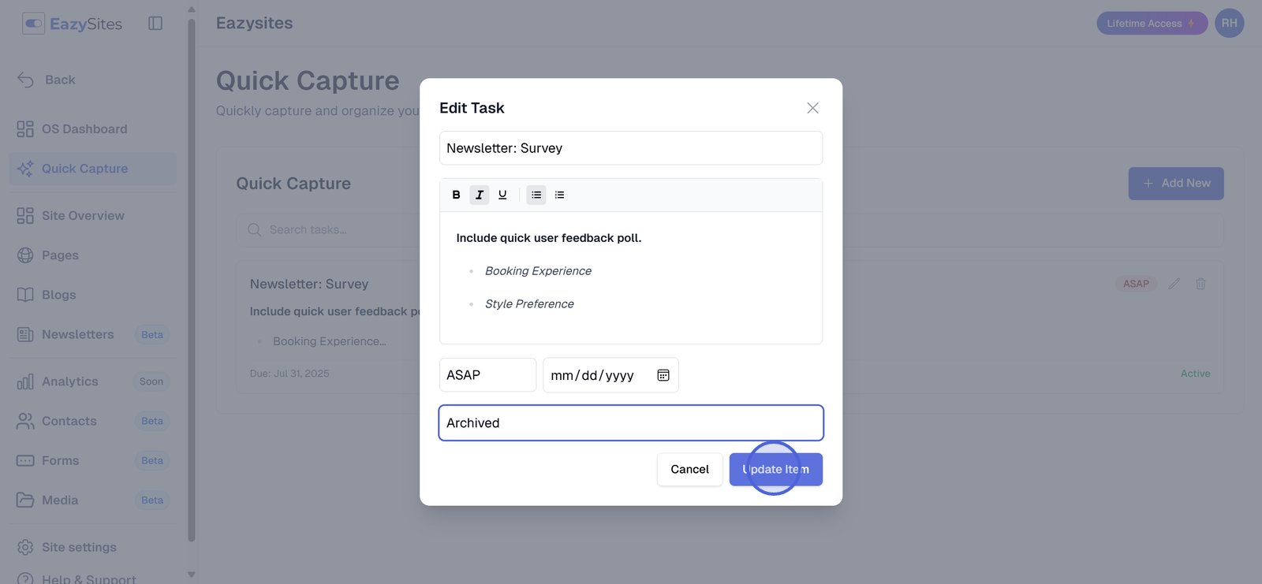
Task: Click the edit pencil icon on task
Action: tap(1174, 284)
